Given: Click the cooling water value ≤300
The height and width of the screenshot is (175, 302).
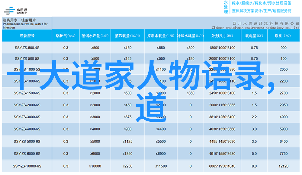Looking at the screenshot, I should coord(191,48).
